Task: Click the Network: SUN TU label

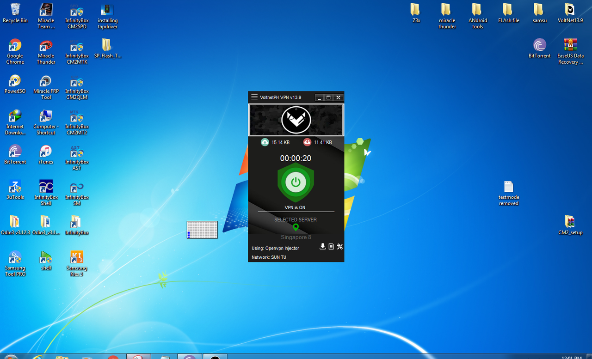Action: click(269, 257)
